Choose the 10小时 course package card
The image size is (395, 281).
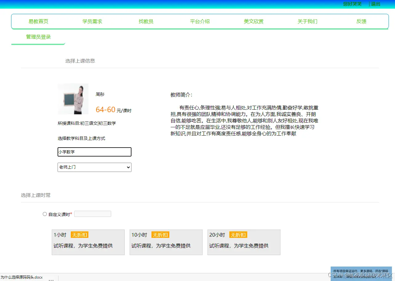click(166, 242)
